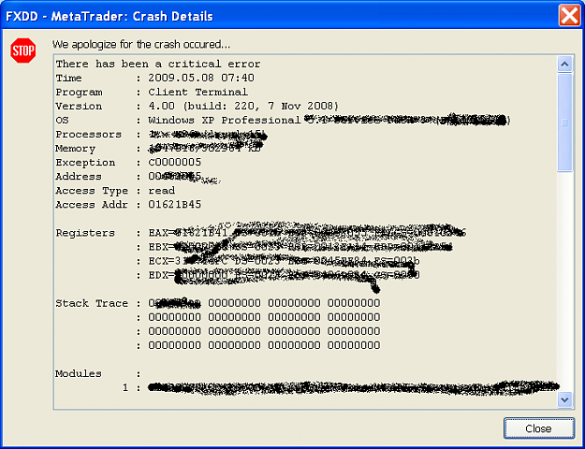Click the "Address" label
Viewport: 585px width, 449px height.
coord(79,177)
